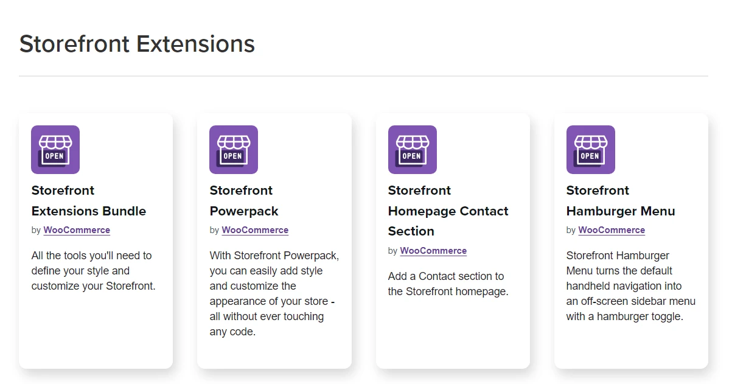Open the Storefront Homepage Contact Section title
This screenshot has height=384, width=732.
(x=448, y=211)
